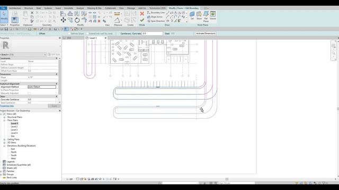This screenshot has width=339, height=190.
Task: Click the Measure angle tool icon
Action: pos(117,20)
